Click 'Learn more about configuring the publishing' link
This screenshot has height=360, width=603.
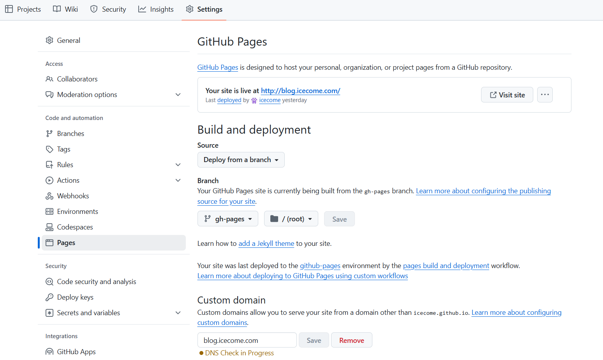pos(483,191)
